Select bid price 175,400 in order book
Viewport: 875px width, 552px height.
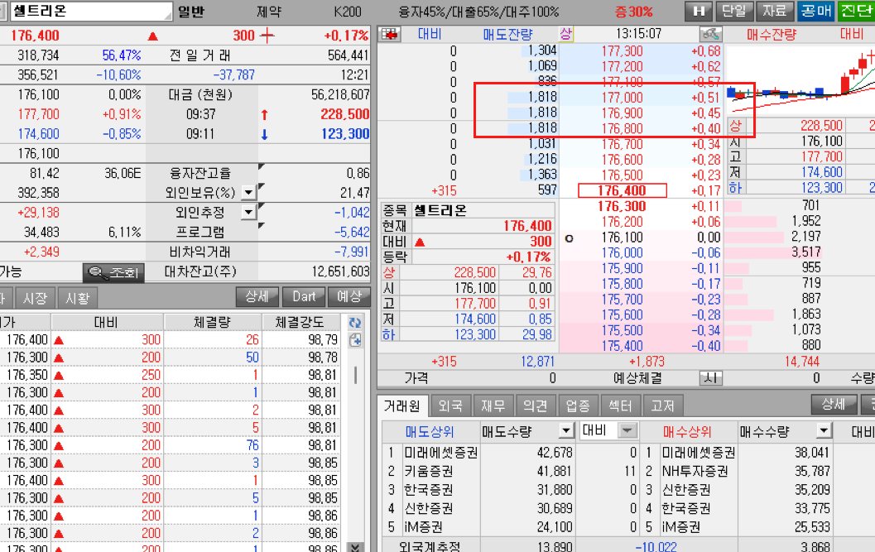pyautogui.click(x=622, y=346)
